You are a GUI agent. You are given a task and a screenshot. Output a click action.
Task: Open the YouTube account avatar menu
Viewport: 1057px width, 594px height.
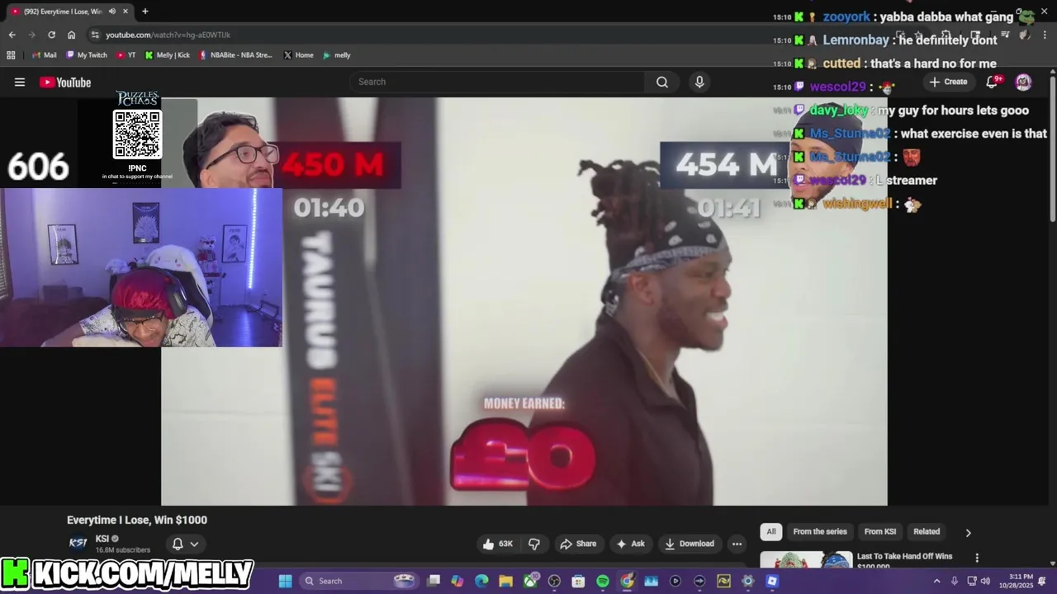coord(1023,82)
